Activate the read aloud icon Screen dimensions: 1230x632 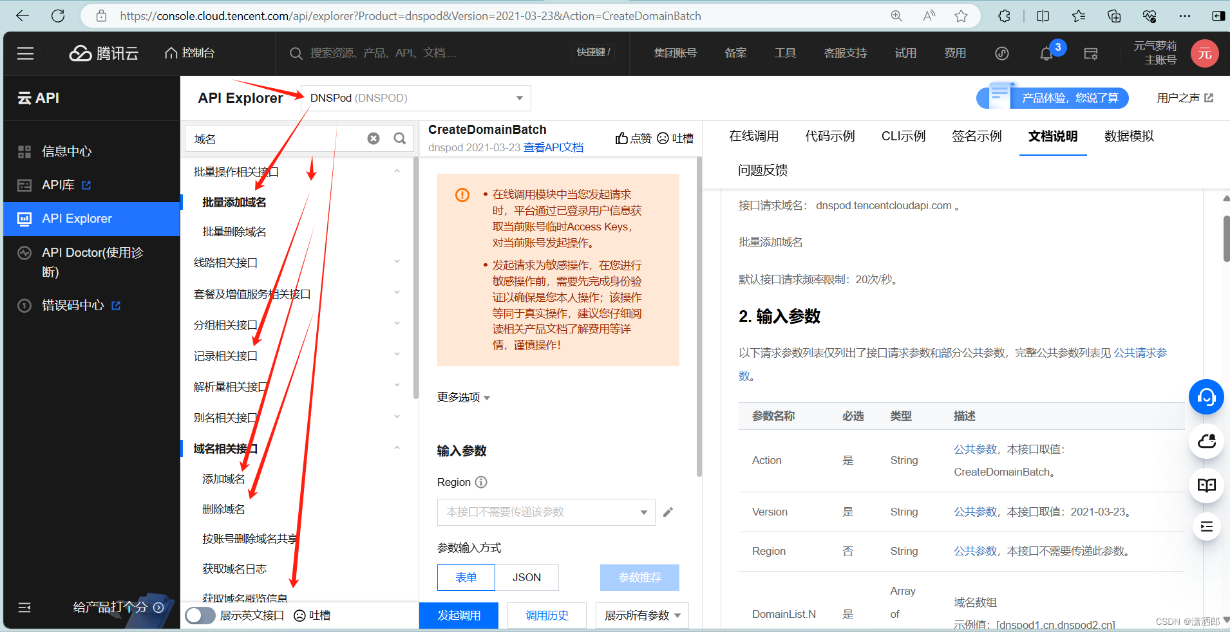click(x=929, y=16)
